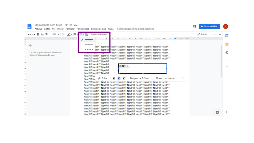Print the document

coord(38,34)
